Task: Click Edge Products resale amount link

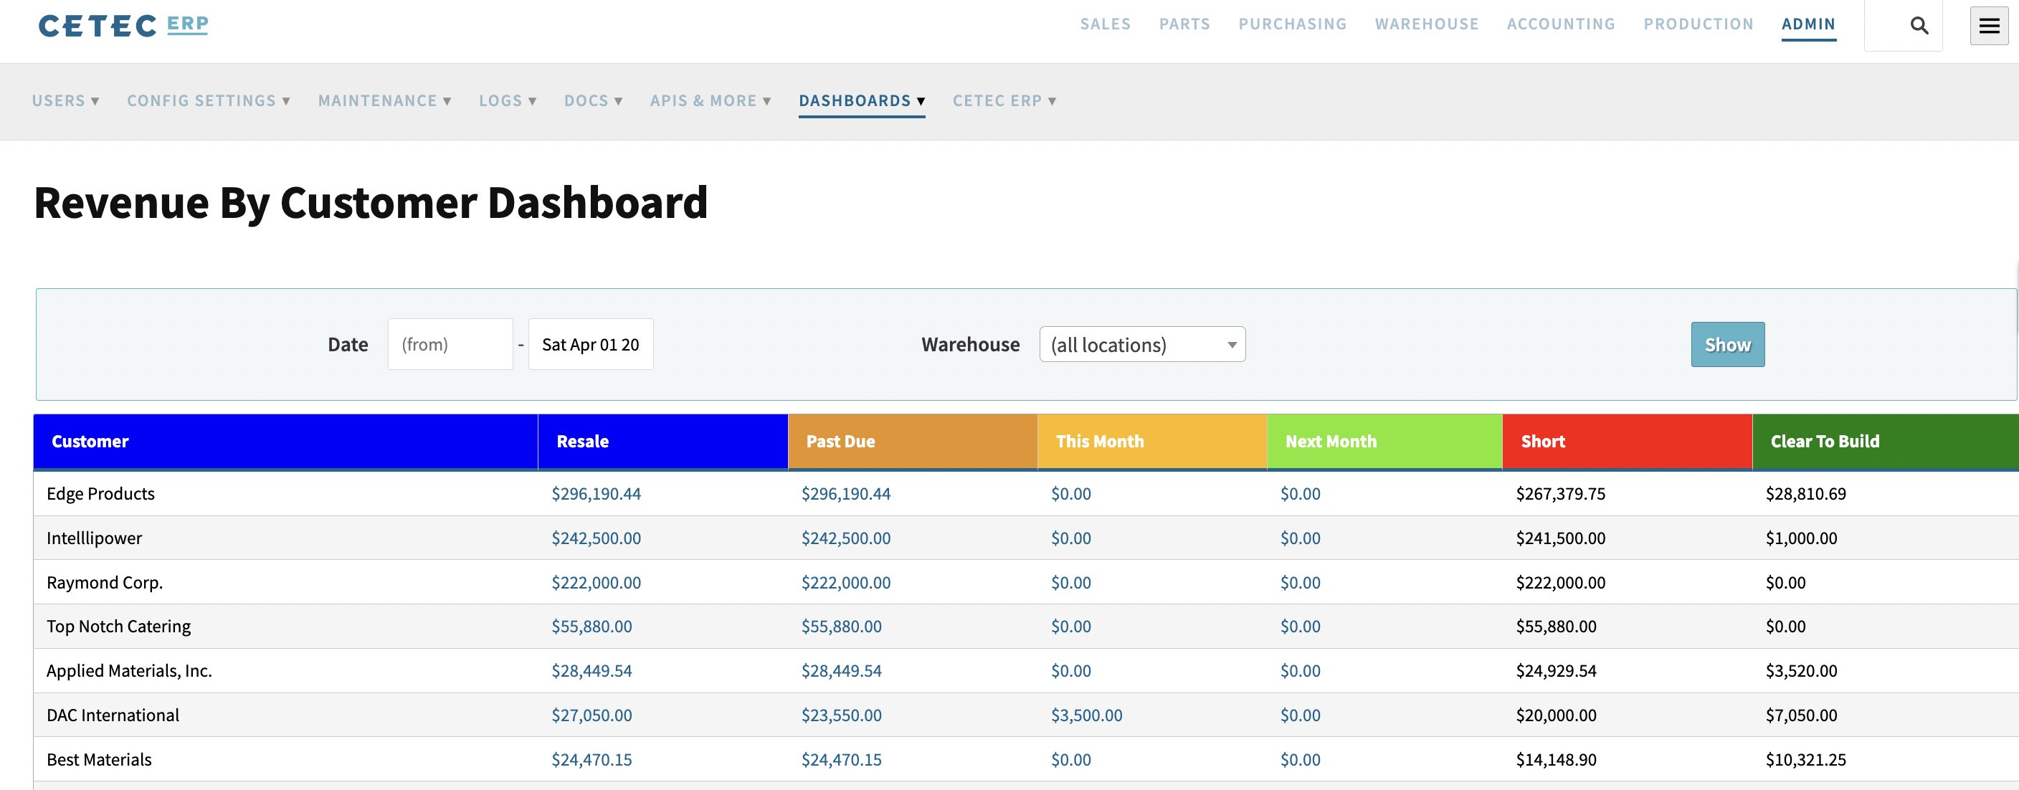Action: (x=596, y=494)
